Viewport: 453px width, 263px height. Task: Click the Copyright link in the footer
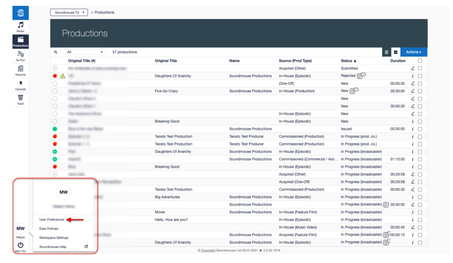pos(208,251)
